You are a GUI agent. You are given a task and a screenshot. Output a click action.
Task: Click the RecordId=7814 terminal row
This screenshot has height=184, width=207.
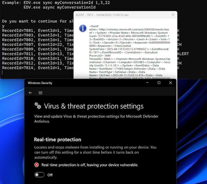point(38,68)
